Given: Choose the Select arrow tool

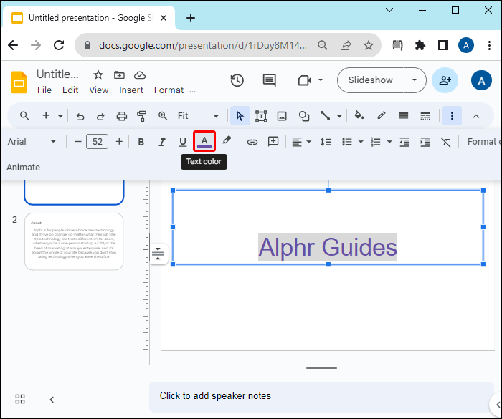Looking at the screenshot, I should point(240,116).
